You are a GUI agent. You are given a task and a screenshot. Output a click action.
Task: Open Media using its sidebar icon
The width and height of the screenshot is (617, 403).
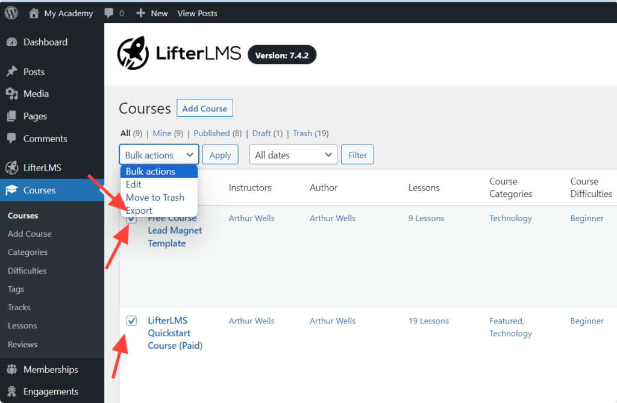13,93
